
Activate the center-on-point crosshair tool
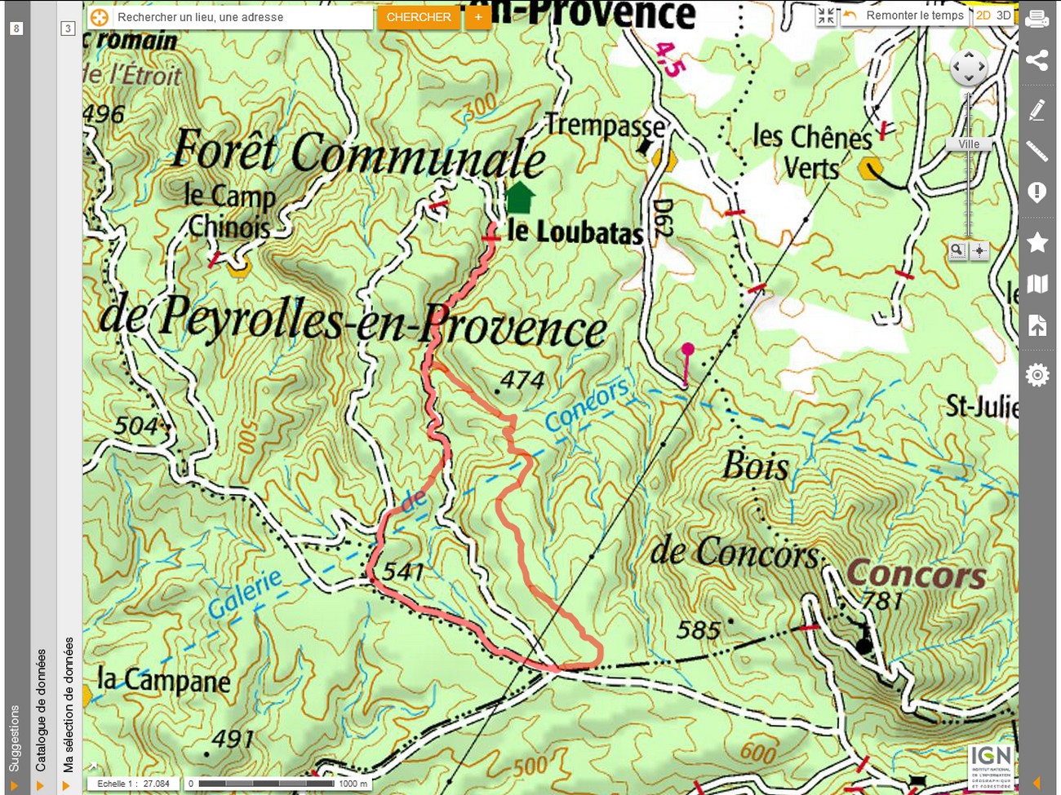coord(979,250)
